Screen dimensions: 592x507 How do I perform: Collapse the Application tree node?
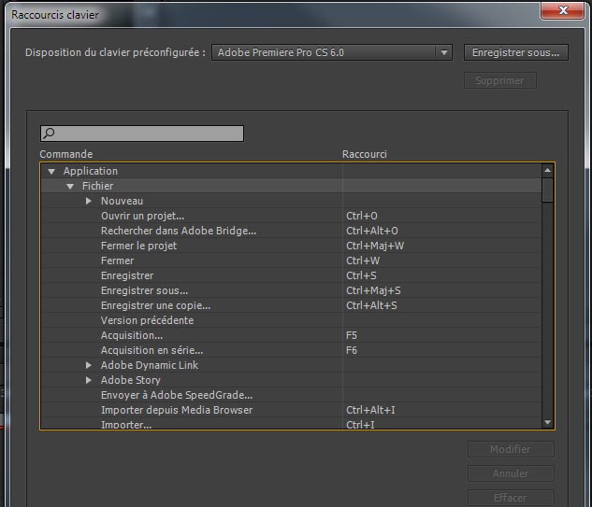tap(51, 172)
